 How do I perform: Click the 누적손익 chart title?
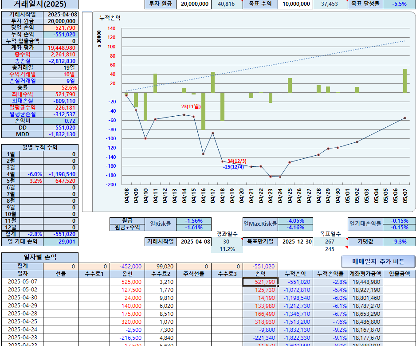[x=110, y=18]
